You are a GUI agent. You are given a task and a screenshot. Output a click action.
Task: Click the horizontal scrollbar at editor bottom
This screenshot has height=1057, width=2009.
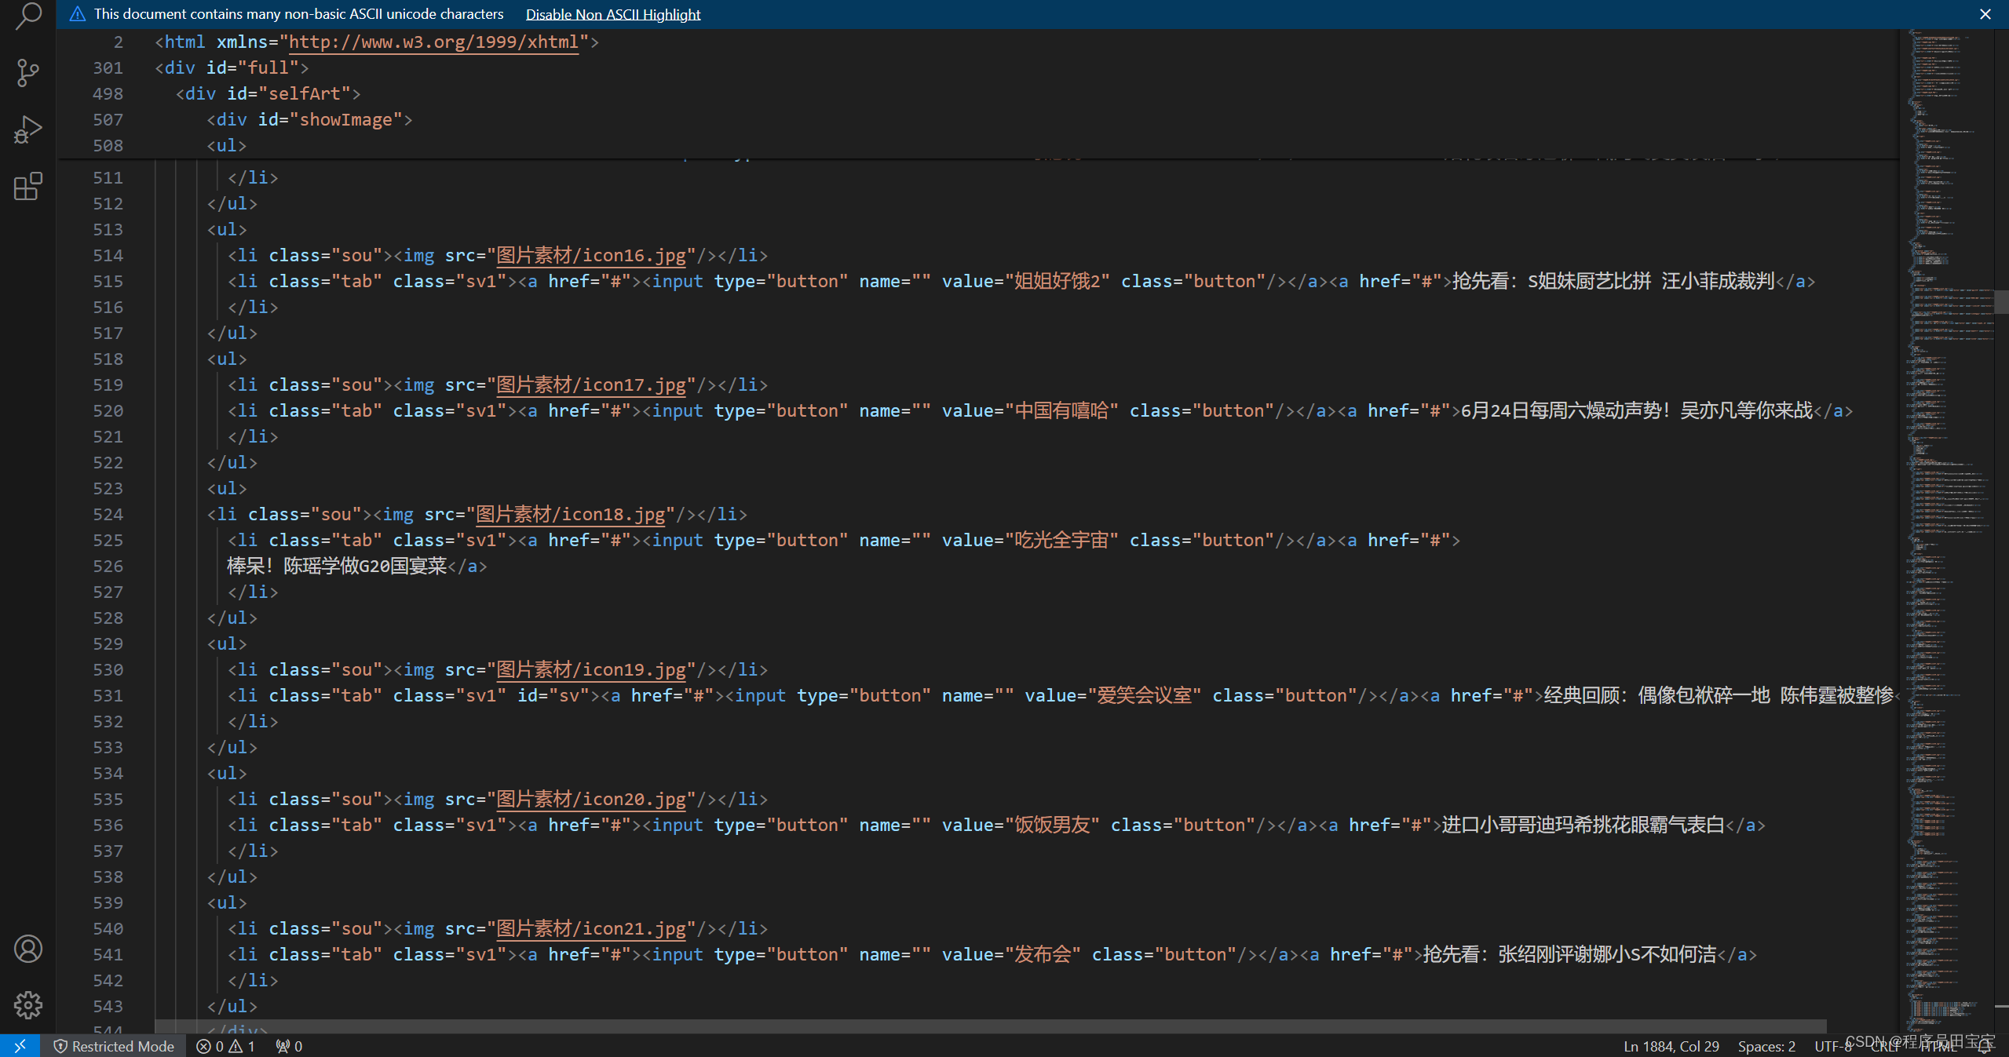(x=989, y=1026)
